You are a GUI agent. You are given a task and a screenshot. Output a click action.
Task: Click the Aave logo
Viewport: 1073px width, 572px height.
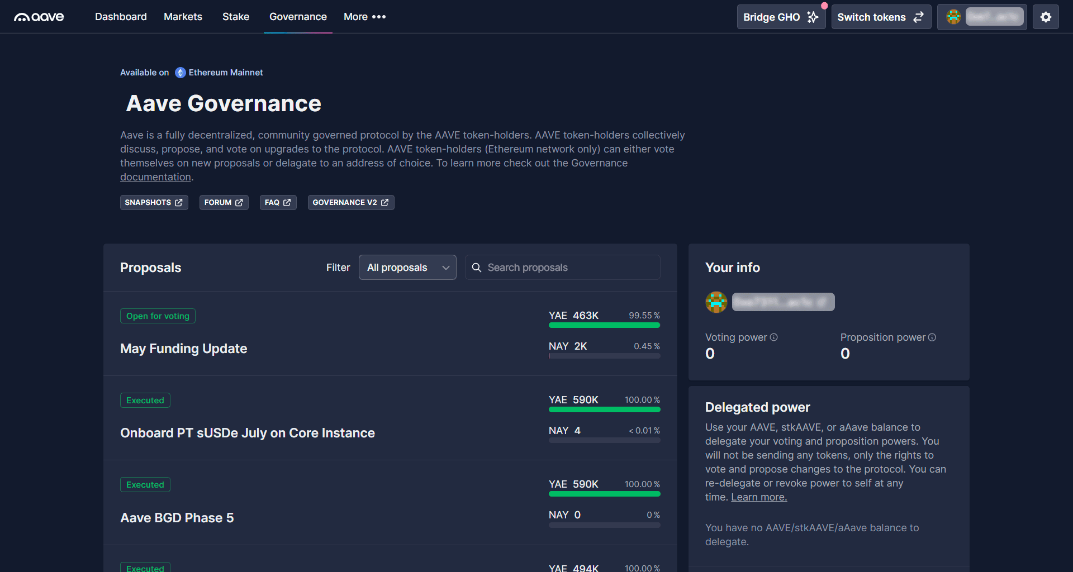(39, 17)
